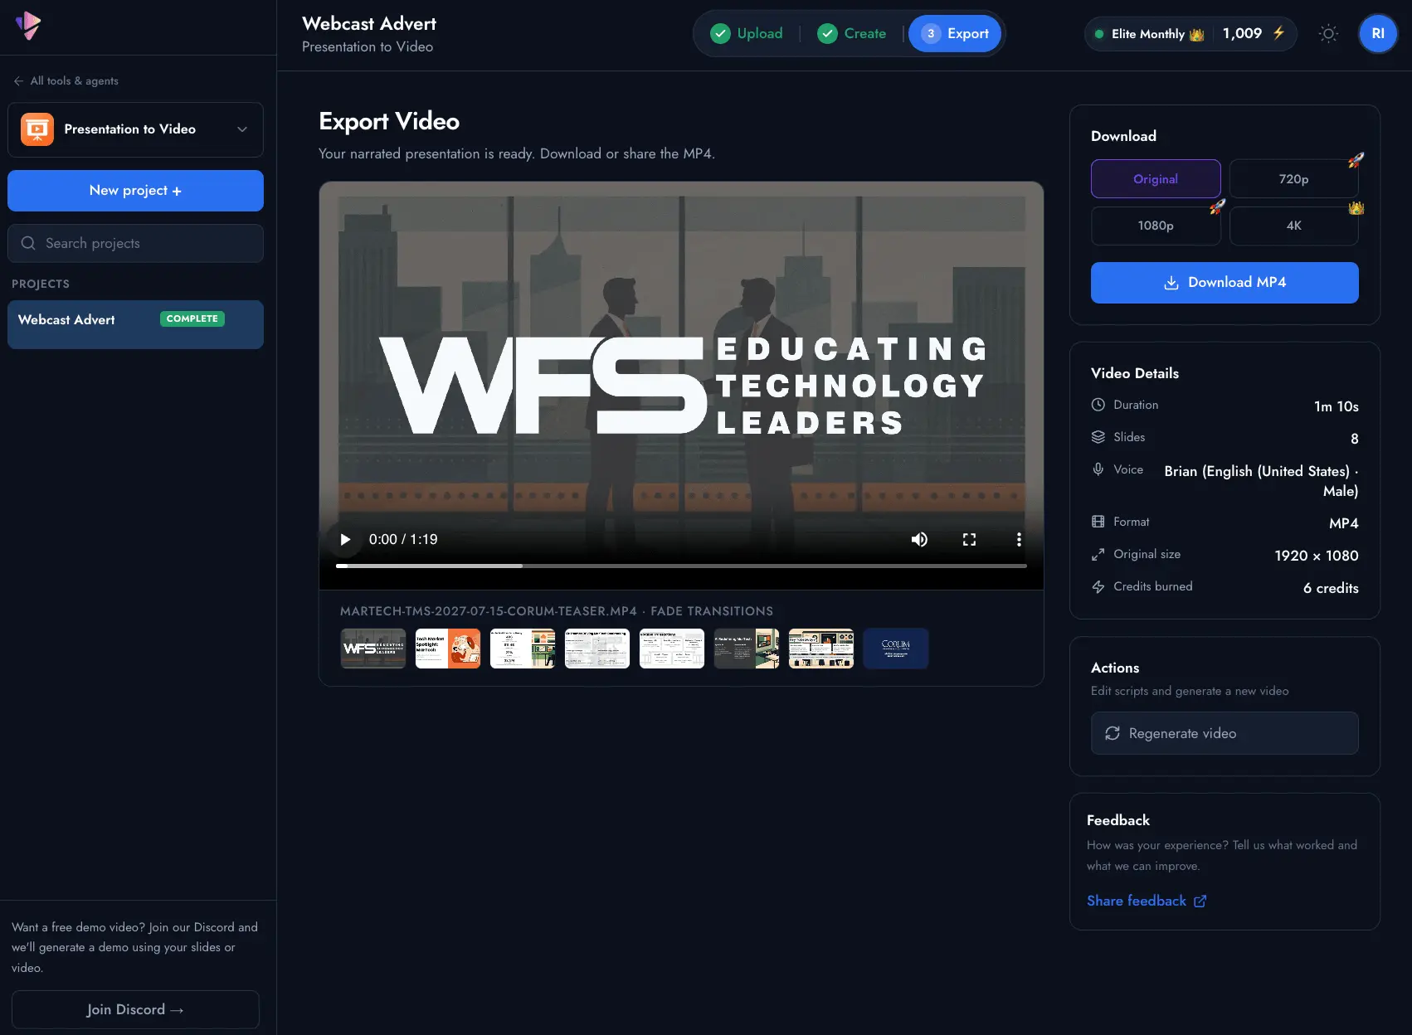1412x1035 pixels.
Task: Click the Upload step checkmark icon
Action: coord(720,33)
